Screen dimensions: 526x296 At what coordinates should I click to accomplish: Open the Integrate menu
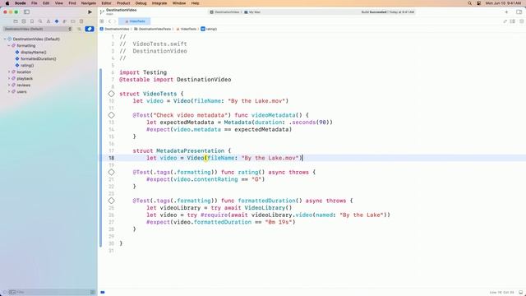coord(159,3)
